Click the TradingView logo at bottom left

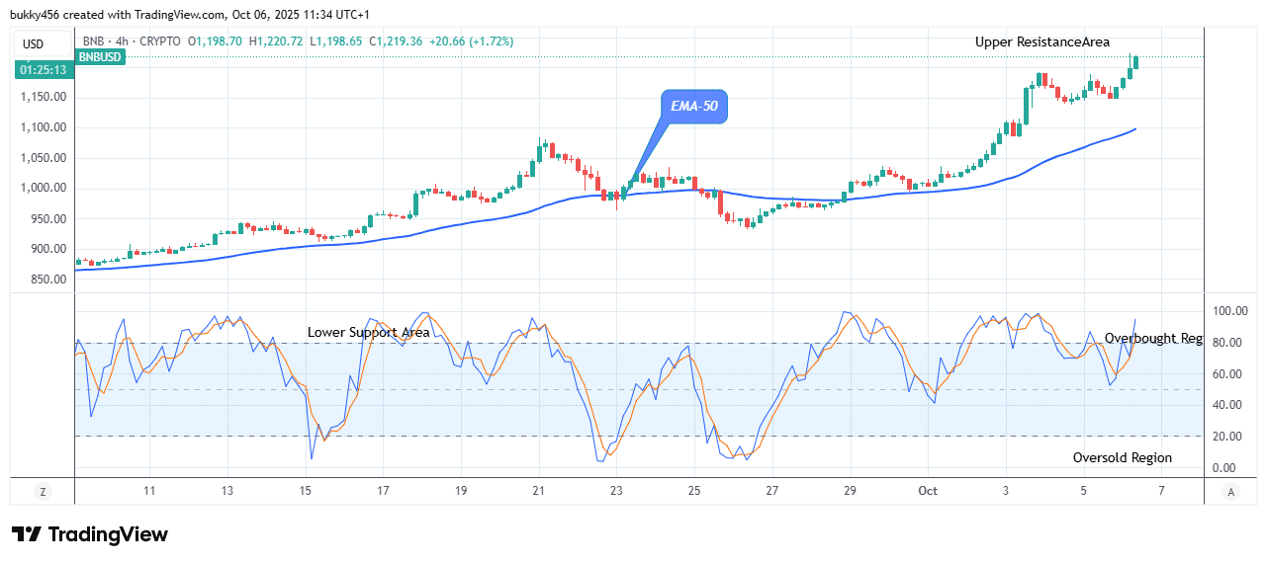pos(90,534)
